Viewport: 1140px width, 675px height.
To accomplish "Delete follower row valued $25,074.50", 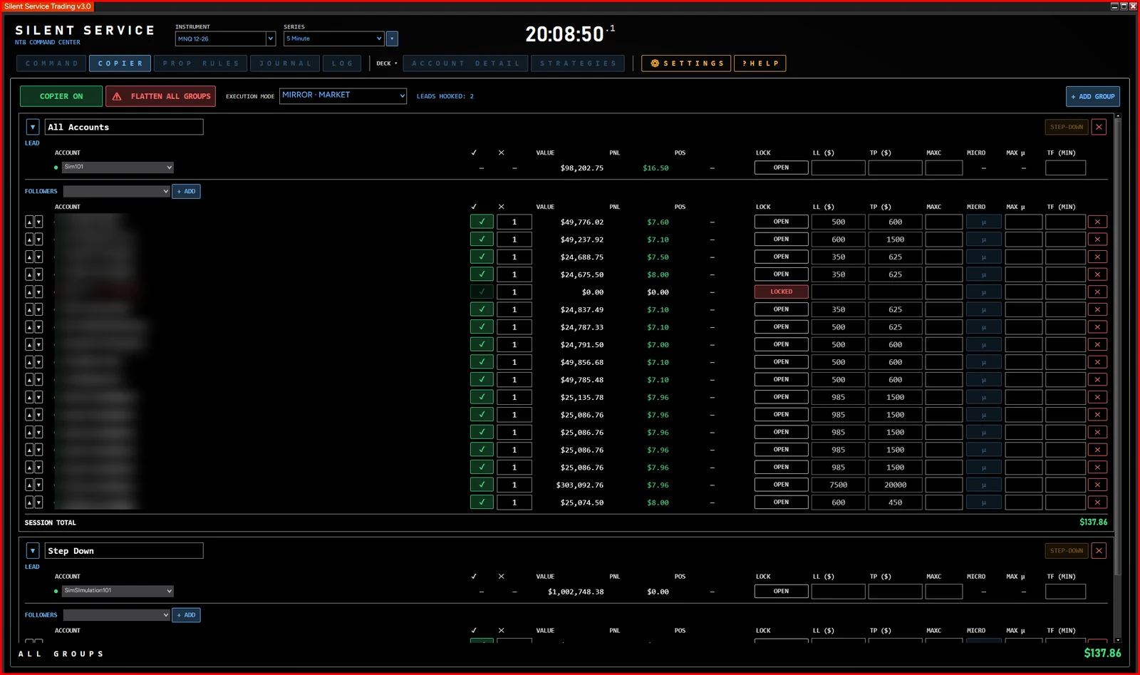I will pyautogui.click(x=1097, y=503).
